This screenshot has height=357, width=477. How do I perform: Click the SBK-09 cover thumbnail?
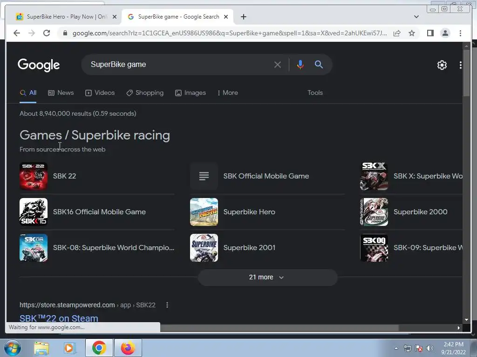coord(374,248)
